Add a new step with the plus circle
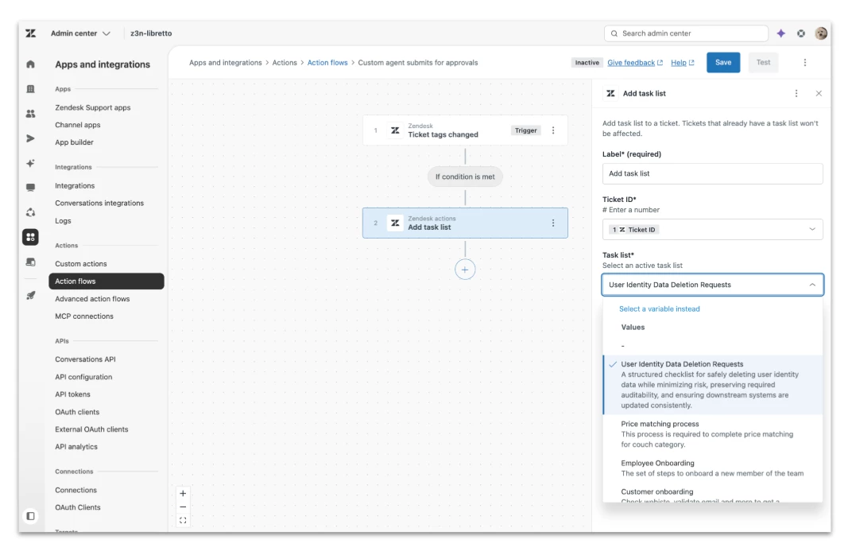 tap(465, 270)
